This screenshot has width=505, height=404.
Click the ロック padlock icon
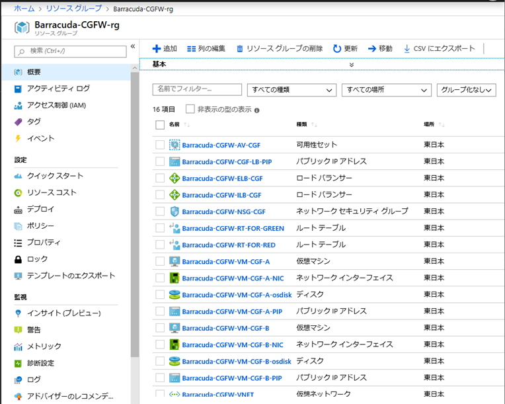18,259
